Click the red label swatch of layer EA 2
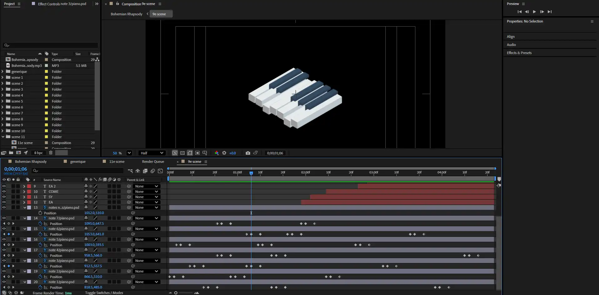This screenshot has width=599, height=295. click(x=29, y=186)
